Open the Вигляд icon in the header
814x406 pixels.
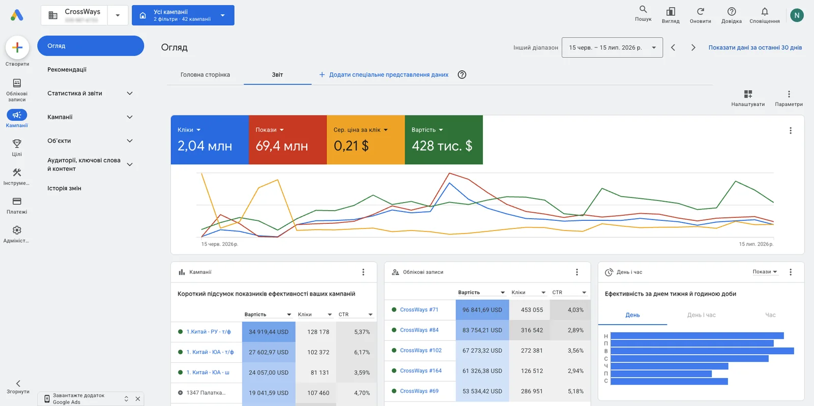[671, 11]
